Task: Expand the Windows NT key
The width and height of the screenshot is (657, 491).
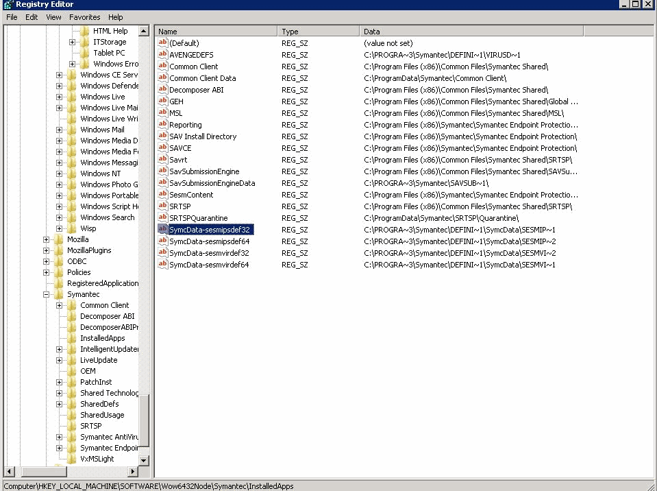Action: click(x=59, y=173)
